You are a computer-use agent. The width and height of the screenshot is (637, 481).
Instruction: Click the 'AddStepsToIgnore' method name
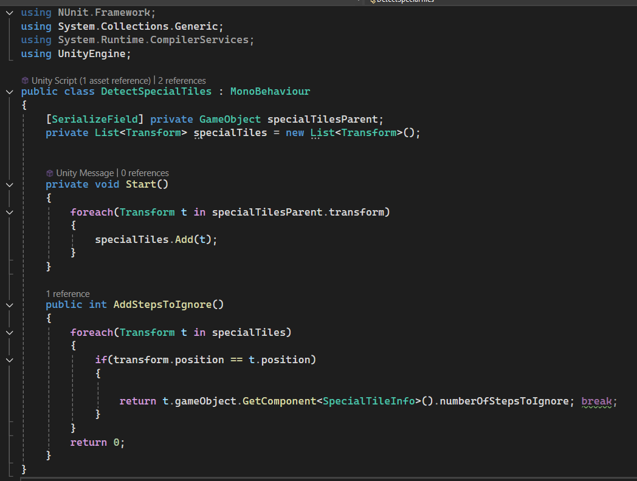(162, 304)
